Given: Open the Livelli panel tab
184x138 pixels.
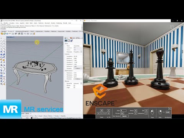Looking at the screenshot, I should pyautogui.click(x=72, y=38).
